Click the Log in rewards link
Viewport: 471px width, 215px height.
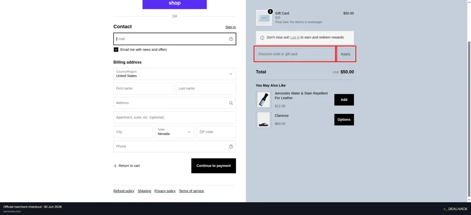[295, 38]
